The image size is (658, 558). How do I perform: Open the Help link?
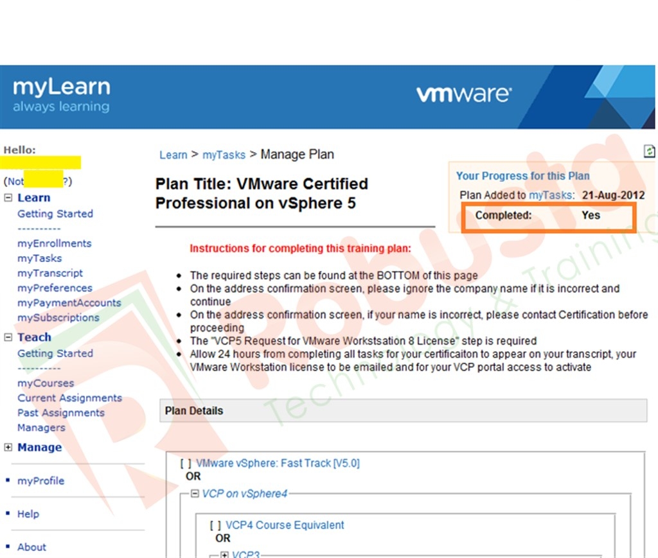[x=28, y=514]
